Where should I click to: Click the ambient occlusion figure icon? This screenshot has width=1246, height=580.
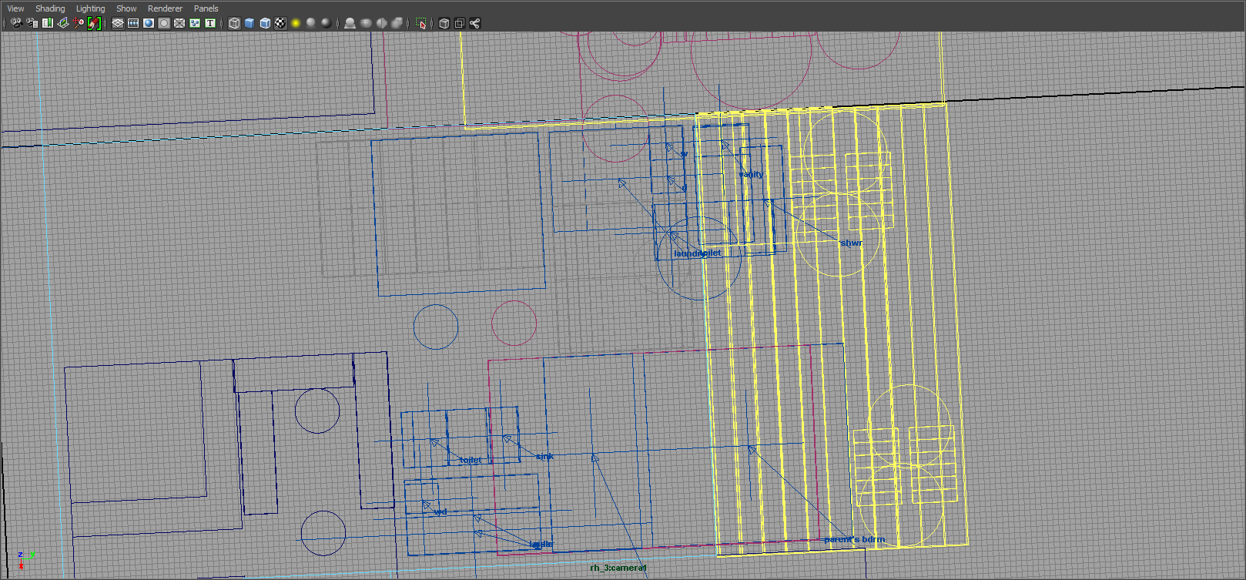[350, 23]
